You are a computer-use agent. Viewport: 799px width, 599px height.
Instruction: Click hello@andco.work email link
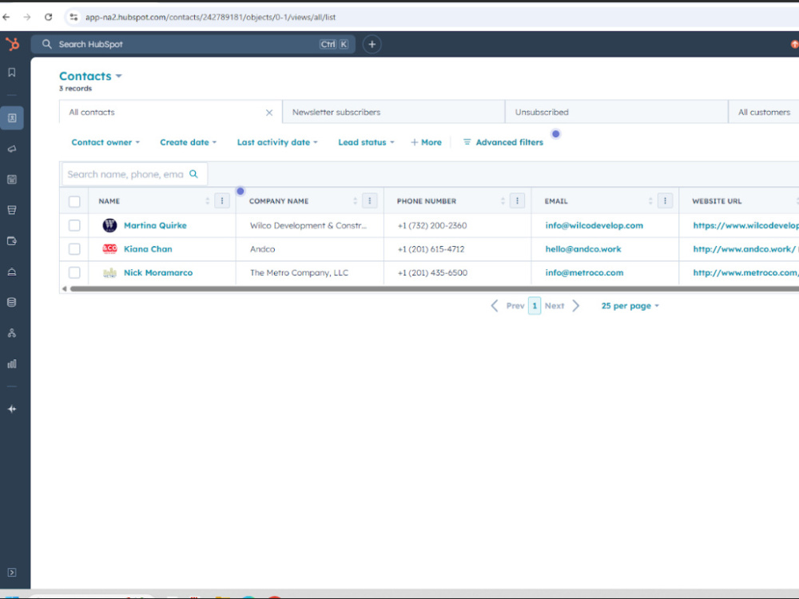click(x=583, y=249)
